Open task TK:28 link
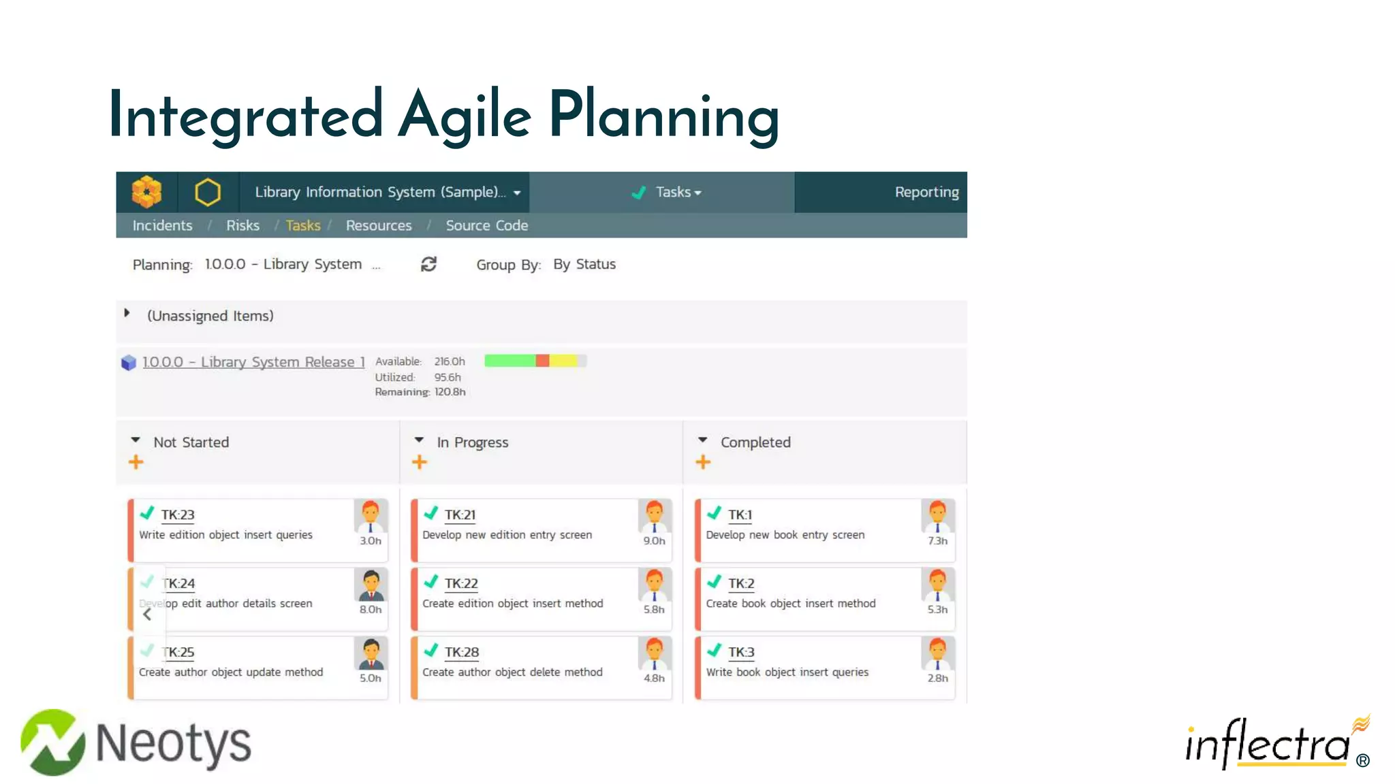Screen dimensions: 1395x784 pos(462,653)
